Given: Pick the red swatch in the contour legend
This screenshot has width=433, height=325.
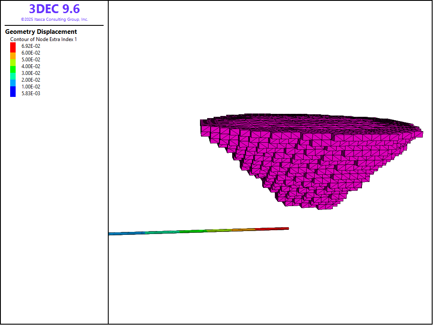Looking at the screenshot, I should [x=13, y=47].
